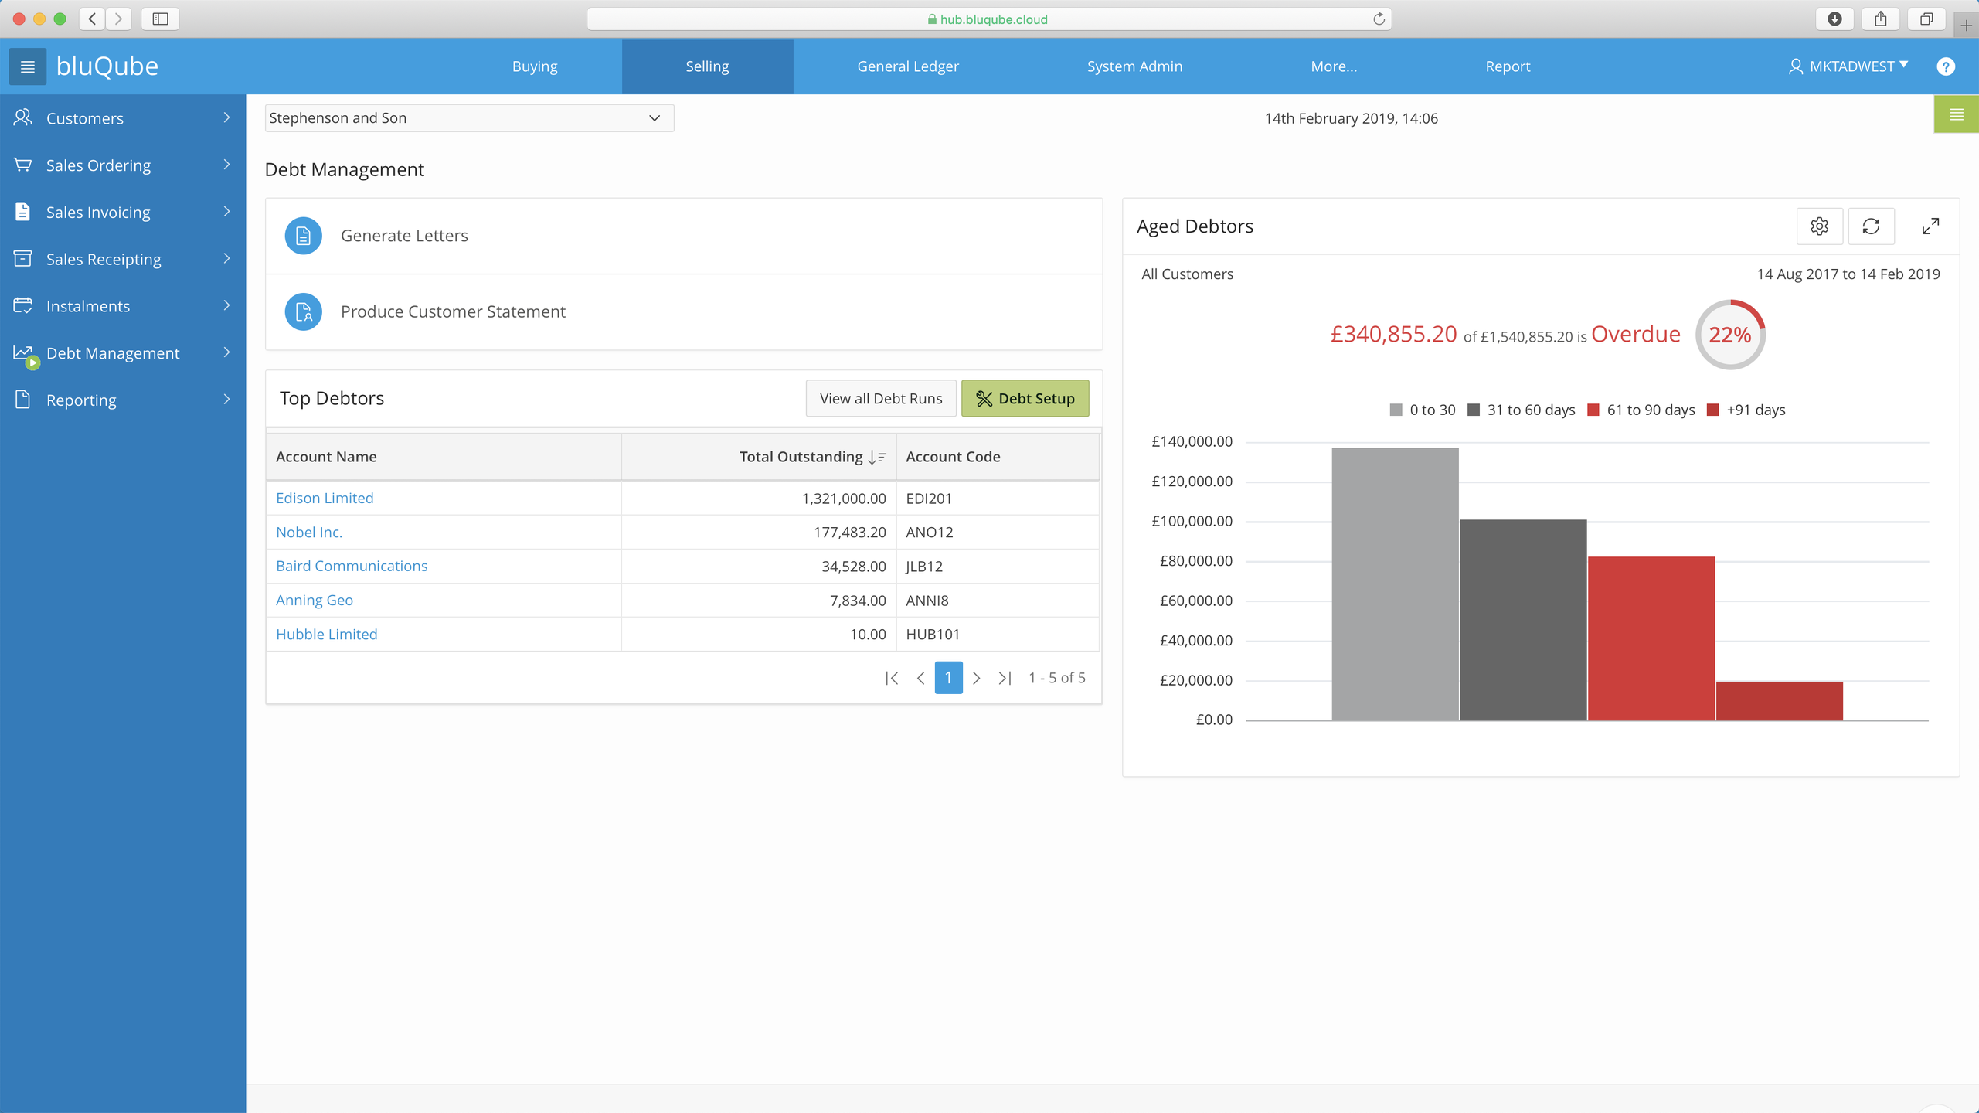Toggle the 61 to 90 days legend
Screen dimensions: 1979x1113
click(x=1641, y=410)
